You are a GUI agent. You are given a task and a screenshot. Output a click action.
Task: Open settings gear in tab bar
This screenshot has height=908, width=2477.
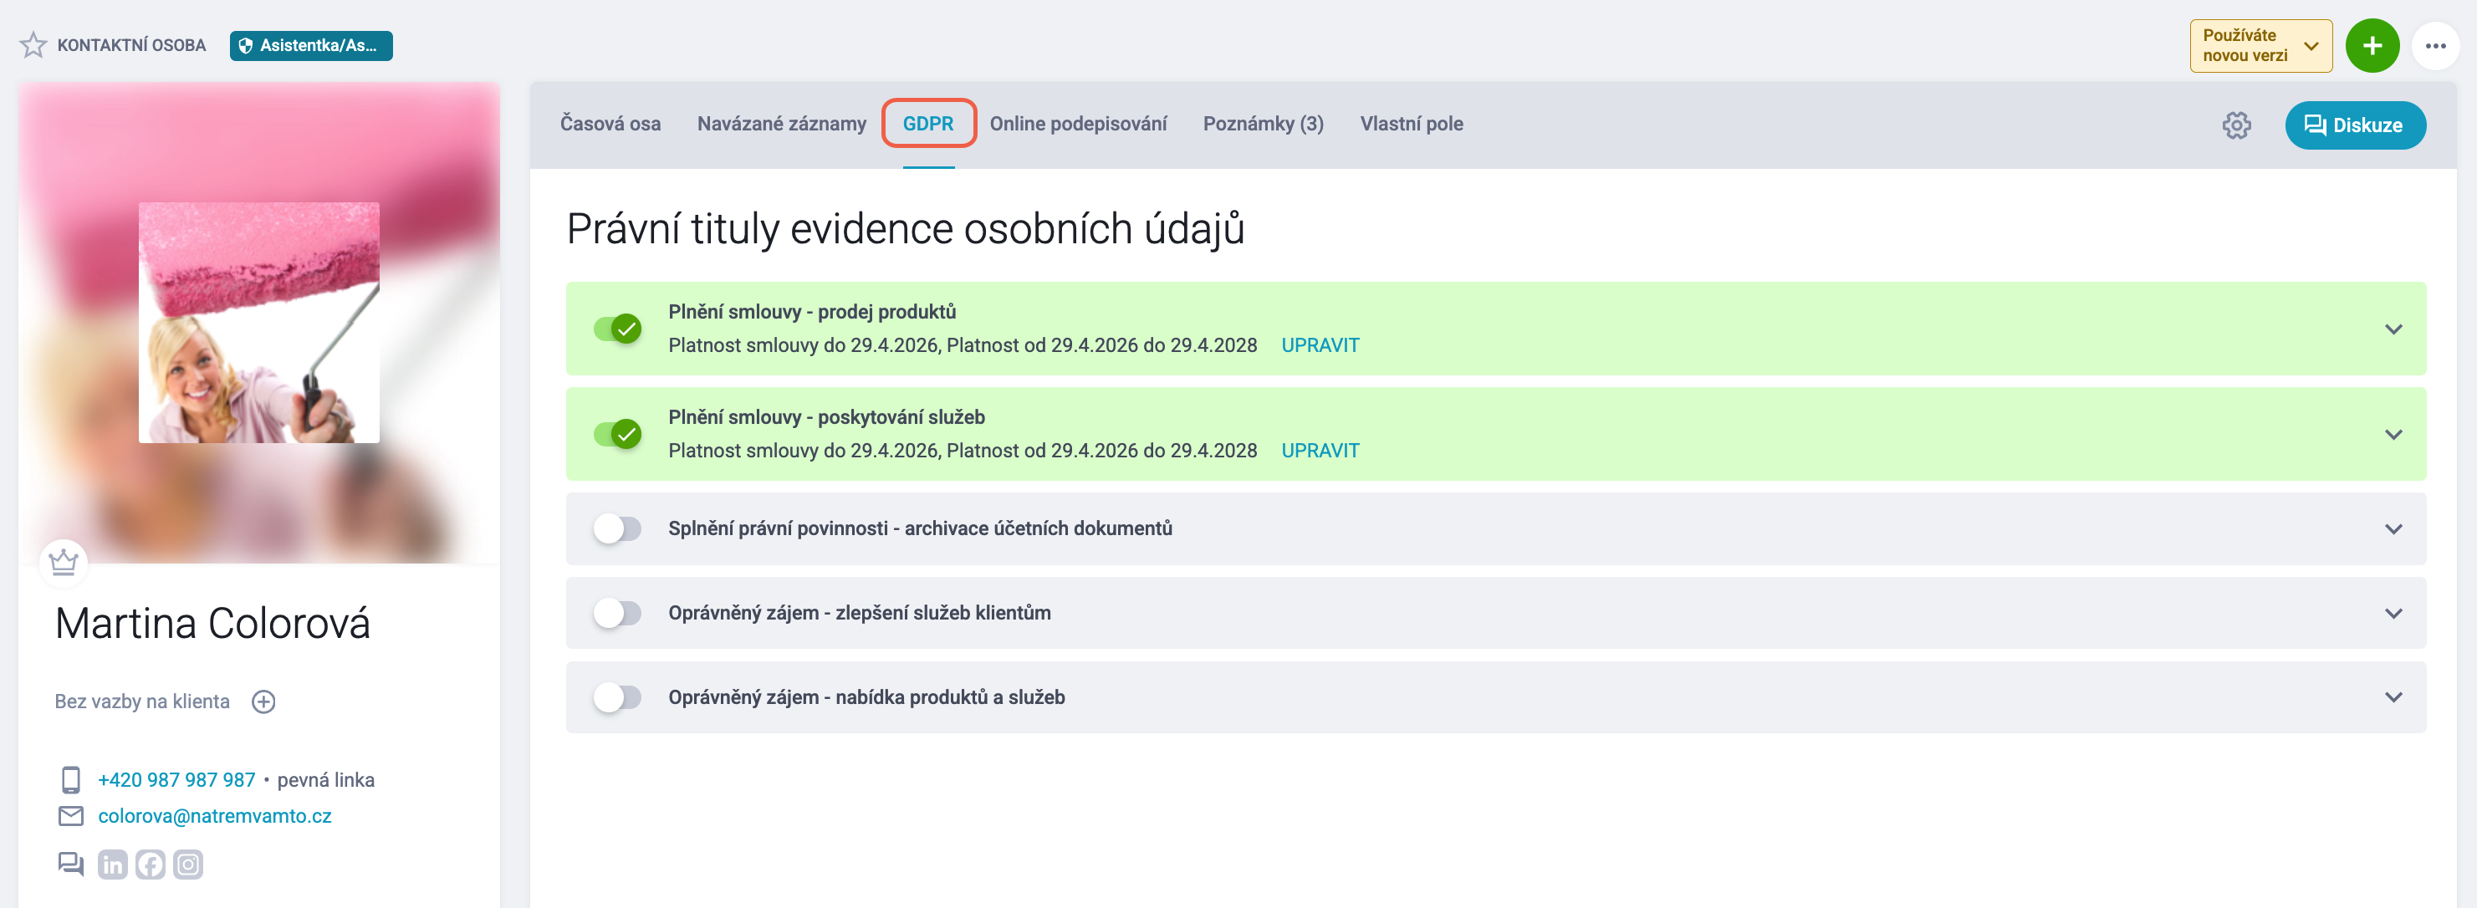tap(2235, 125)
